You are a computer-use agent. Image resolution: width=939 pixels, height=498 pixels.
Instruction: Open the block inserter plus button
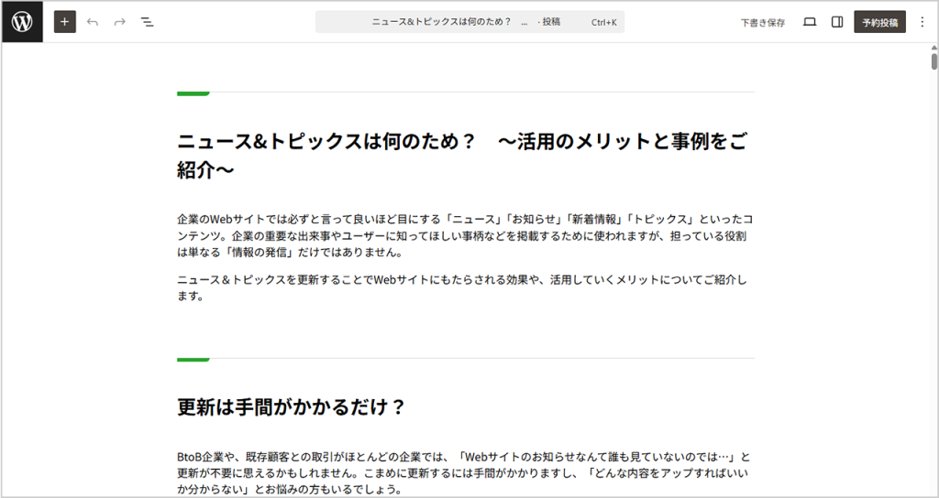coord(65,22)
